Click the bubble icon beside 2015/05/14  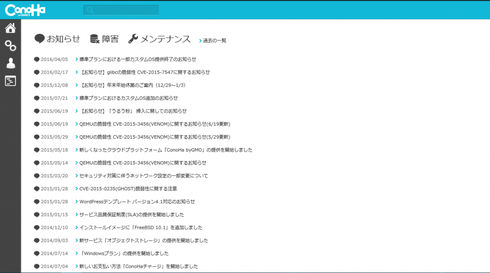36,163
